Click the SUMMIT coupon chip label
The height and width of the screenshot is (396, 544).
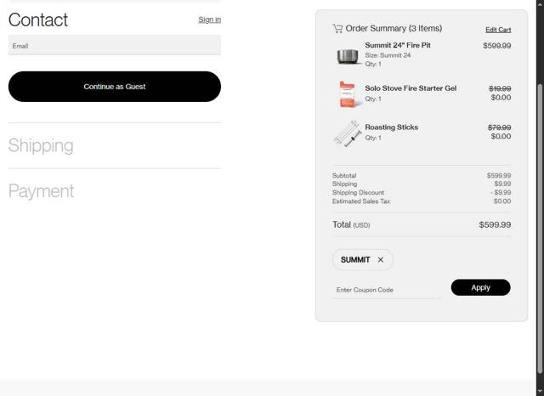pyautogui.click(x=355, y=260)
